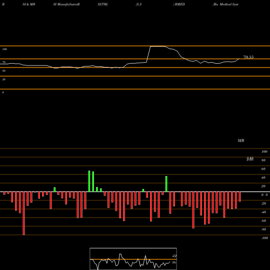Select the 70 label on RSI axis

4,62
